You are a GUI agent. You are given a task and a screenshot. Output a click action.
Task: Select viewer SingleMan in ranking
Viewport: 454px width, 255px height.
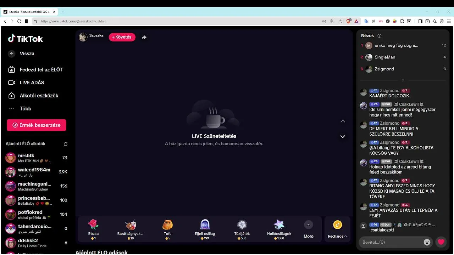(x=403, y=57)
